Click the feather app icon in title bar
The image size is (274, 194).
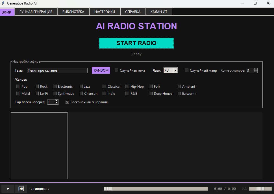click(3, 3)
